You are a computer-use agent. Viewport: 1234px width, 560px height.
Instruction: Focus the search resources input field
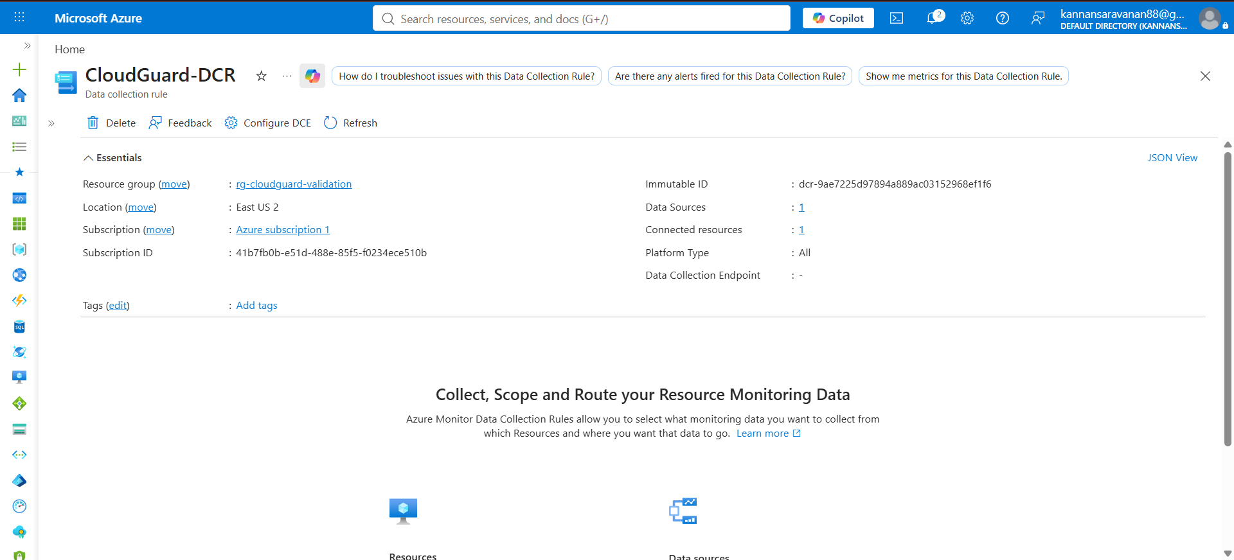click(x=581, y=19)
